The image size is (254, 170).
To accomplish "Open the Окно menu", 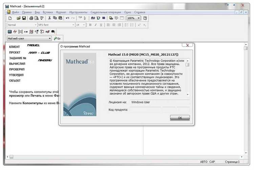I will 127,12.
